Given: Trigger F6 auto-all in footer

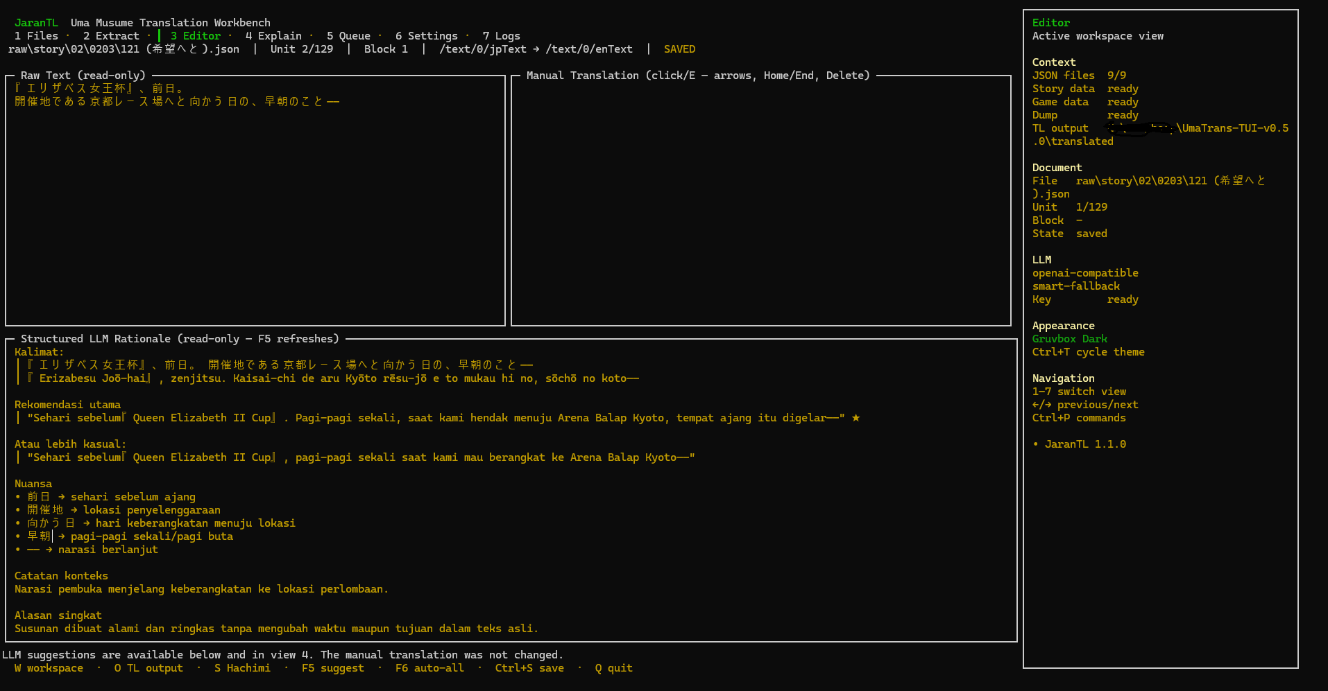Looking at the screenshot, I should click(429, 668).
